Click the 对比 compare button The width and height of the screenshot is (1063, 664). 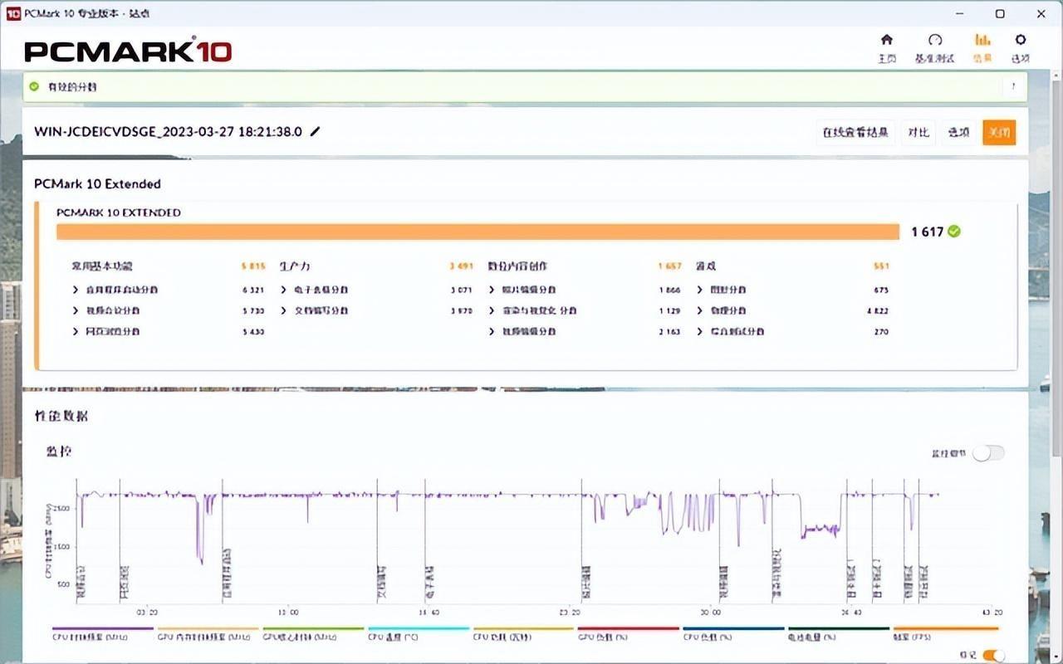coord(918,132)
